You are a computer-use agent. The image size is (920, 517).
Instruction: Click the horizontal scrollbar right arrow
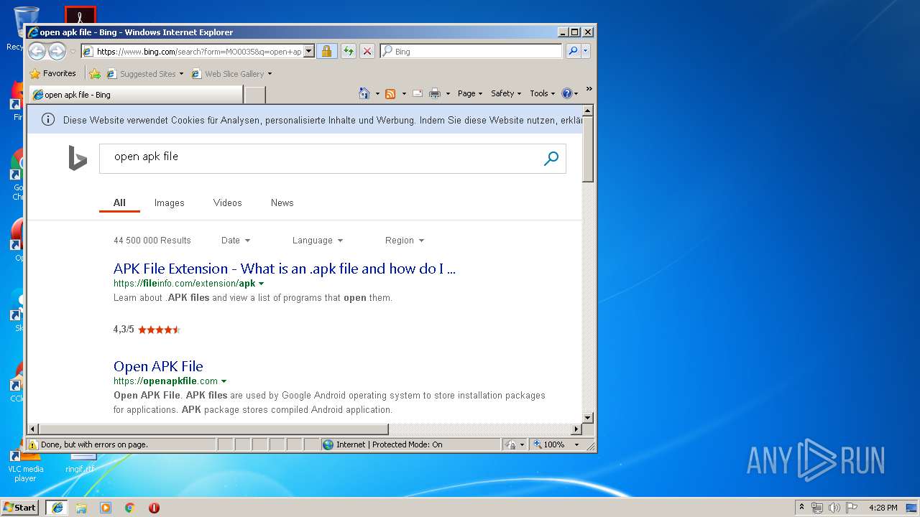(x=576, y=429)
